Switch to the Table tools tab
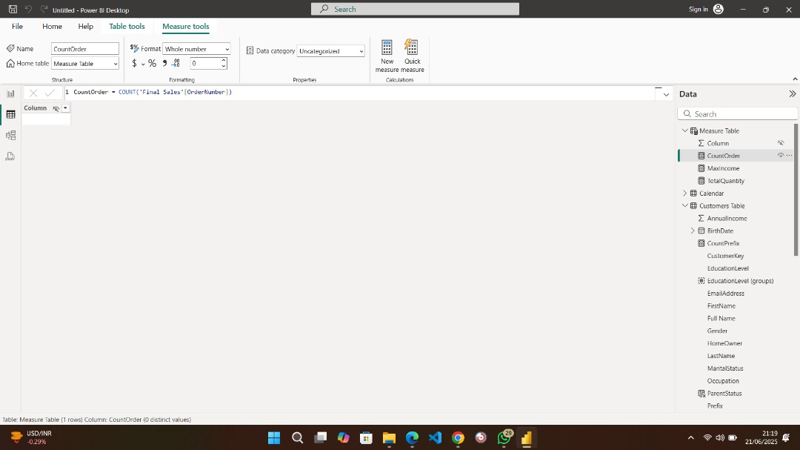The width and height of the screenshot is (800, 450). (127, 26)
